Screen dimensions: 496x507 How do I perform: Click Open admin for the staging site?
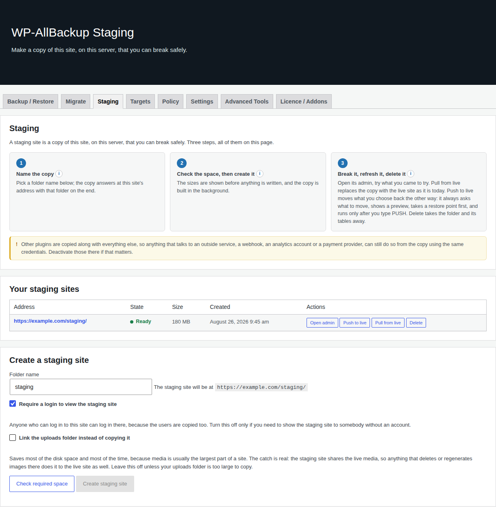click(x=322, y=323)
